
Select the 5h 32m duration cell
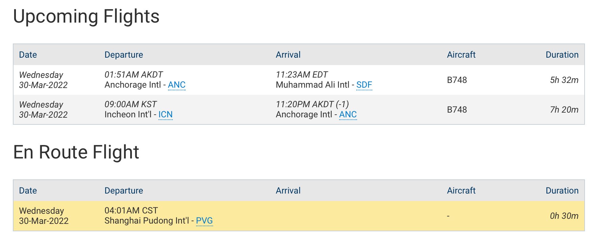click(x=564, y=80)
